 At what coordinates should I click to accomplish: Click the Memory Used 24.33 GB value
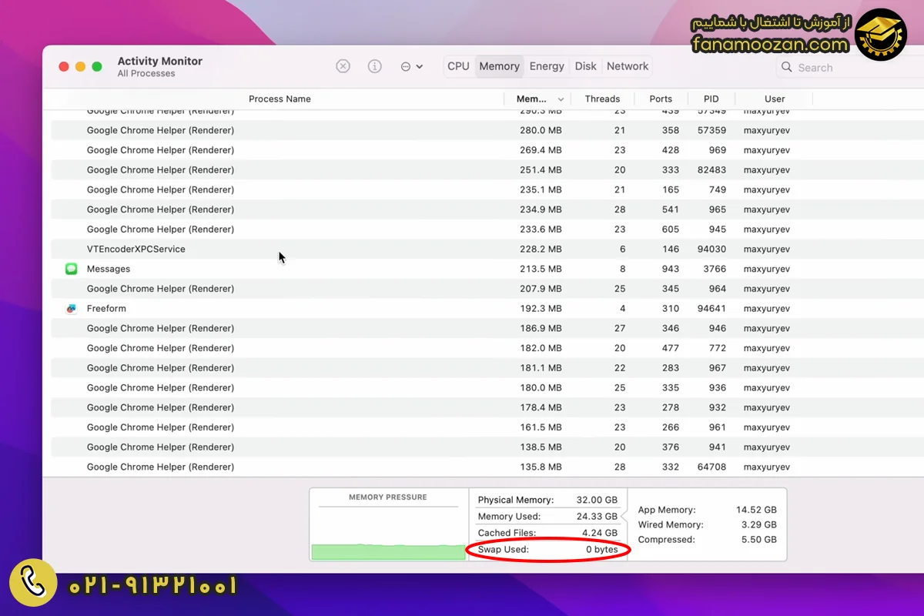pos(597,517)
